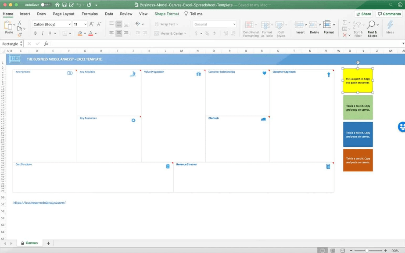The image size is (405, 253).
Task: Click the Bold formatting button
Action: pos(36,33)
